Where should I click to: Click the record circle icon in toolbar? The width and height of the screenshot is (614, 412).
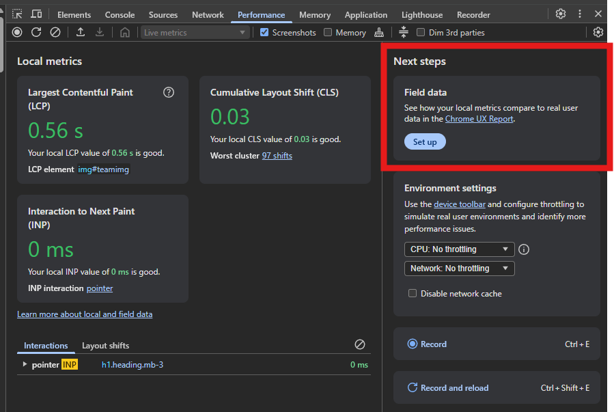tap(17, 32)
